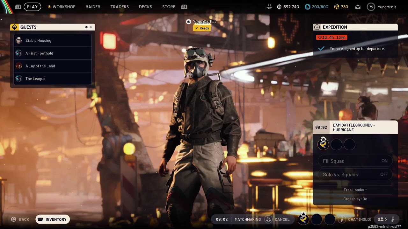Open The League quest
The height and width of the screenshot is (229, 408).
click(53, 79)
